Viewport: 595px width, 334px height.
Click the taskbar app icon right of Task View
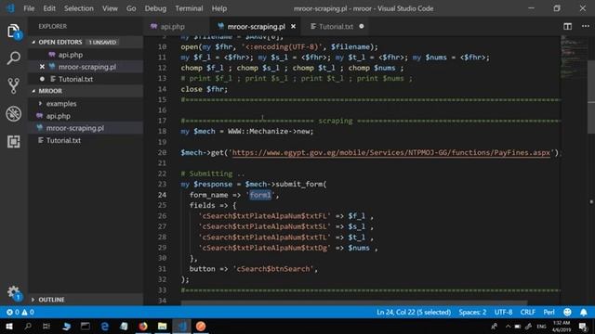click(66, 326)
